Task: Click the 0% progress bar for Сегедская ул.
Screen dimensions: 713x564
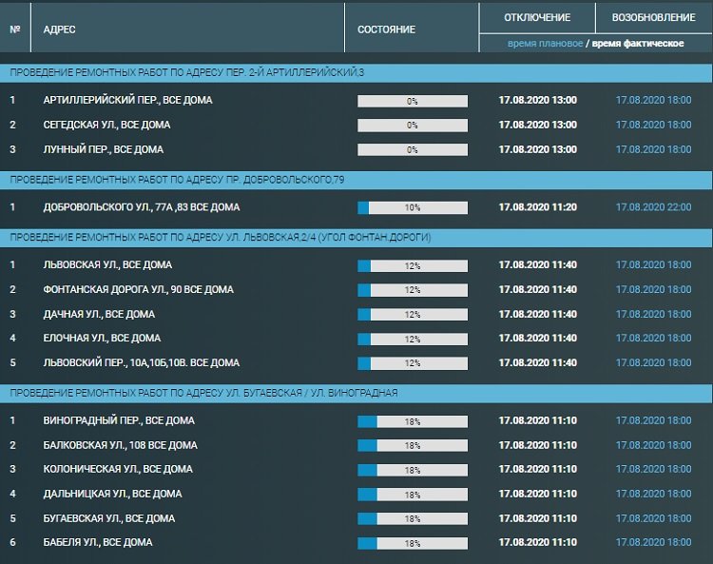Action: coord(413,126)
